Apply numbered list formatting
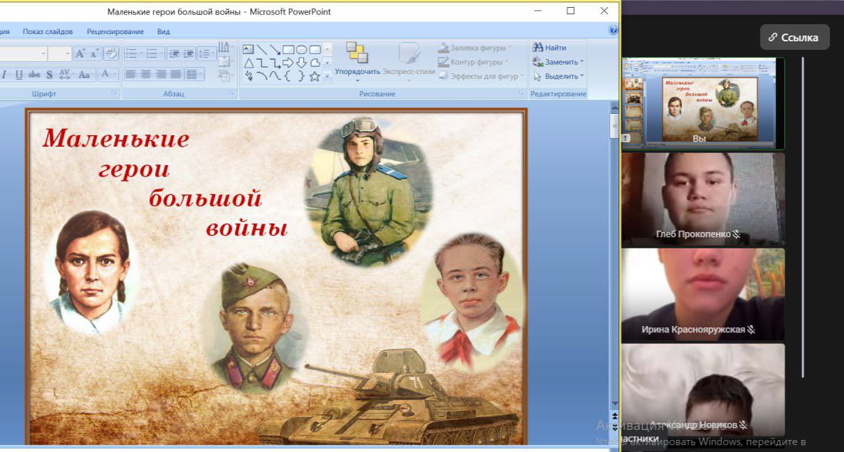The height and width of the screenshot is (452, 844). (154, 53)
